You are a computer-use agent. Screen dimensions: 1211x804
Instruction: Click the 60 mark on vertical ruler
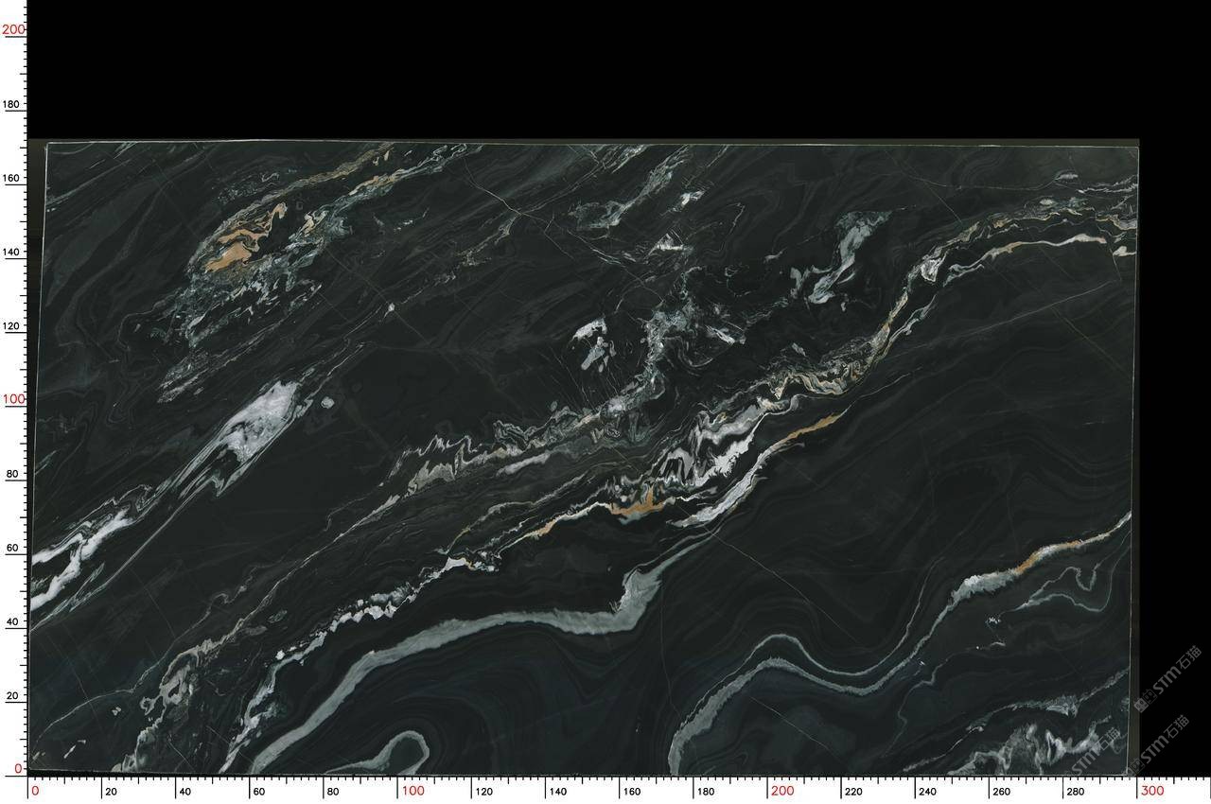point(12,548)
